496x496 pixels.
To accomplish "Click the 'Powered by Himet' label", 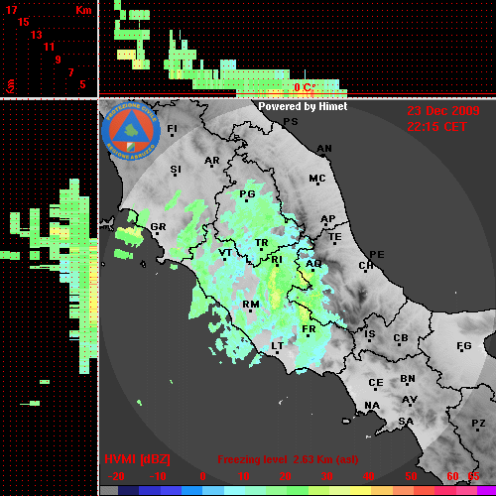I will coord(303,106).
